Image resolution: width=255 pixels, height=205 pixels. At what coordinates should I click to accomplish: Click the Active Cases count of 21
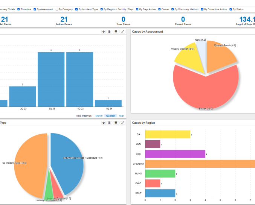coord(64,20)
